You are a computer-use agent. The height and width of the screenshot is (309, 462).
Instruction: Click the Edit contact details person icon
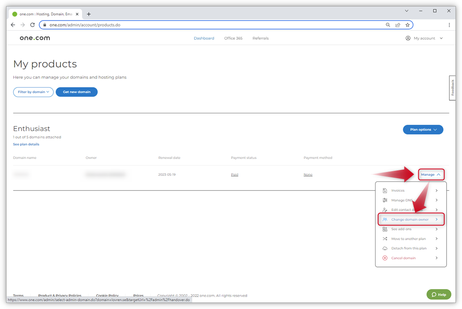point(385,210)
